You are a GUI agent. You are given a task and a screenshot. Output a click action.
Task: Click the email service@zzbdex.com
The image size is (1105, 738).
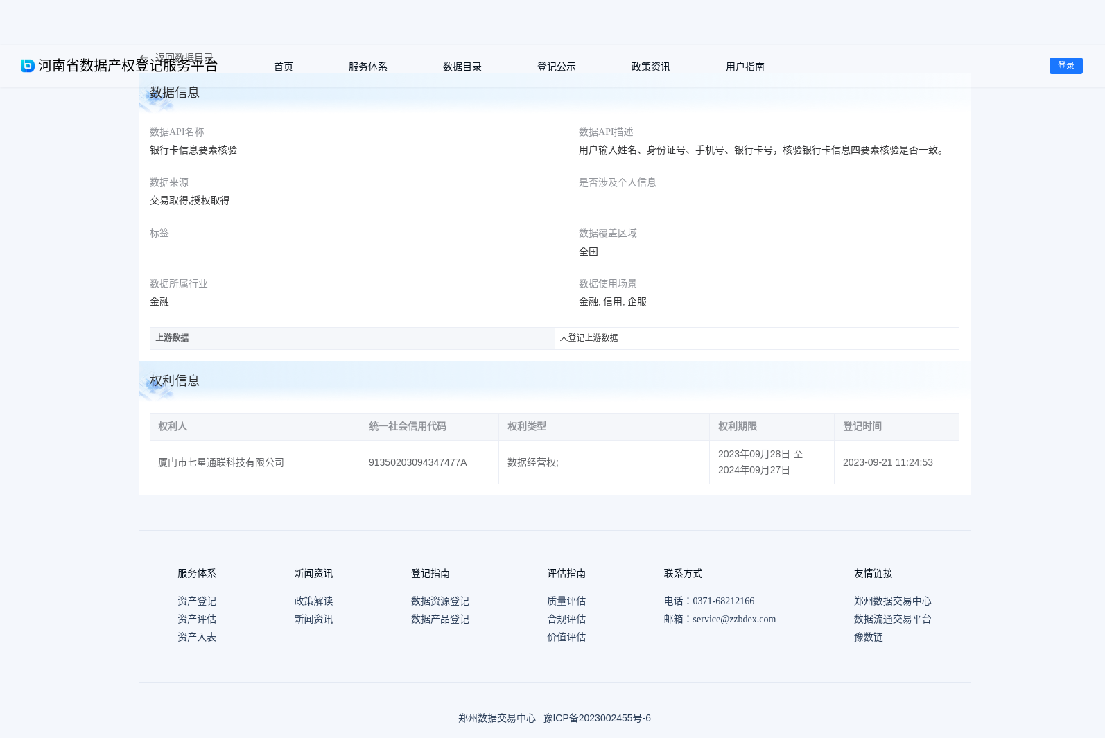tap(734, 619)
